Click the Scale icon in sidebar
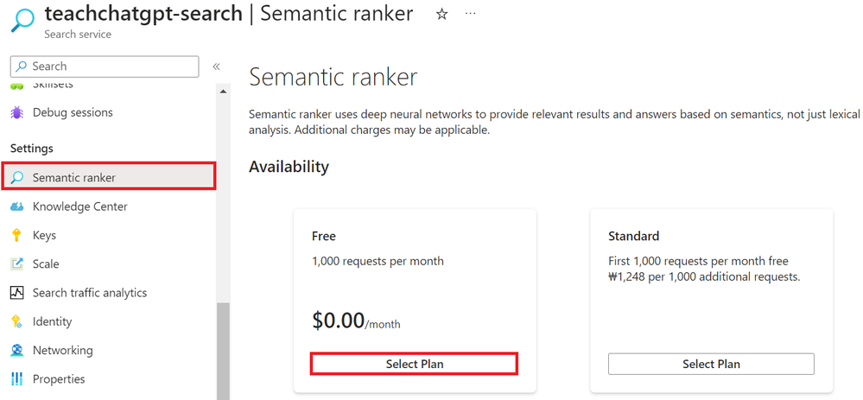This screenshot has height=400, width=863. [16, 264]
